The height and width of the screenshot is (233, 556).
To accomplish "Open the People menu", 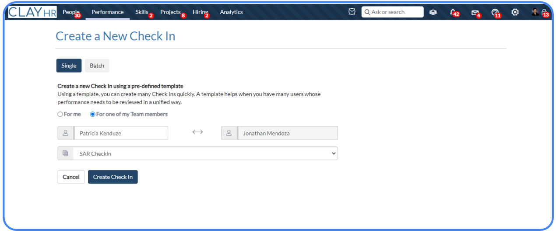I will [71, 12].
